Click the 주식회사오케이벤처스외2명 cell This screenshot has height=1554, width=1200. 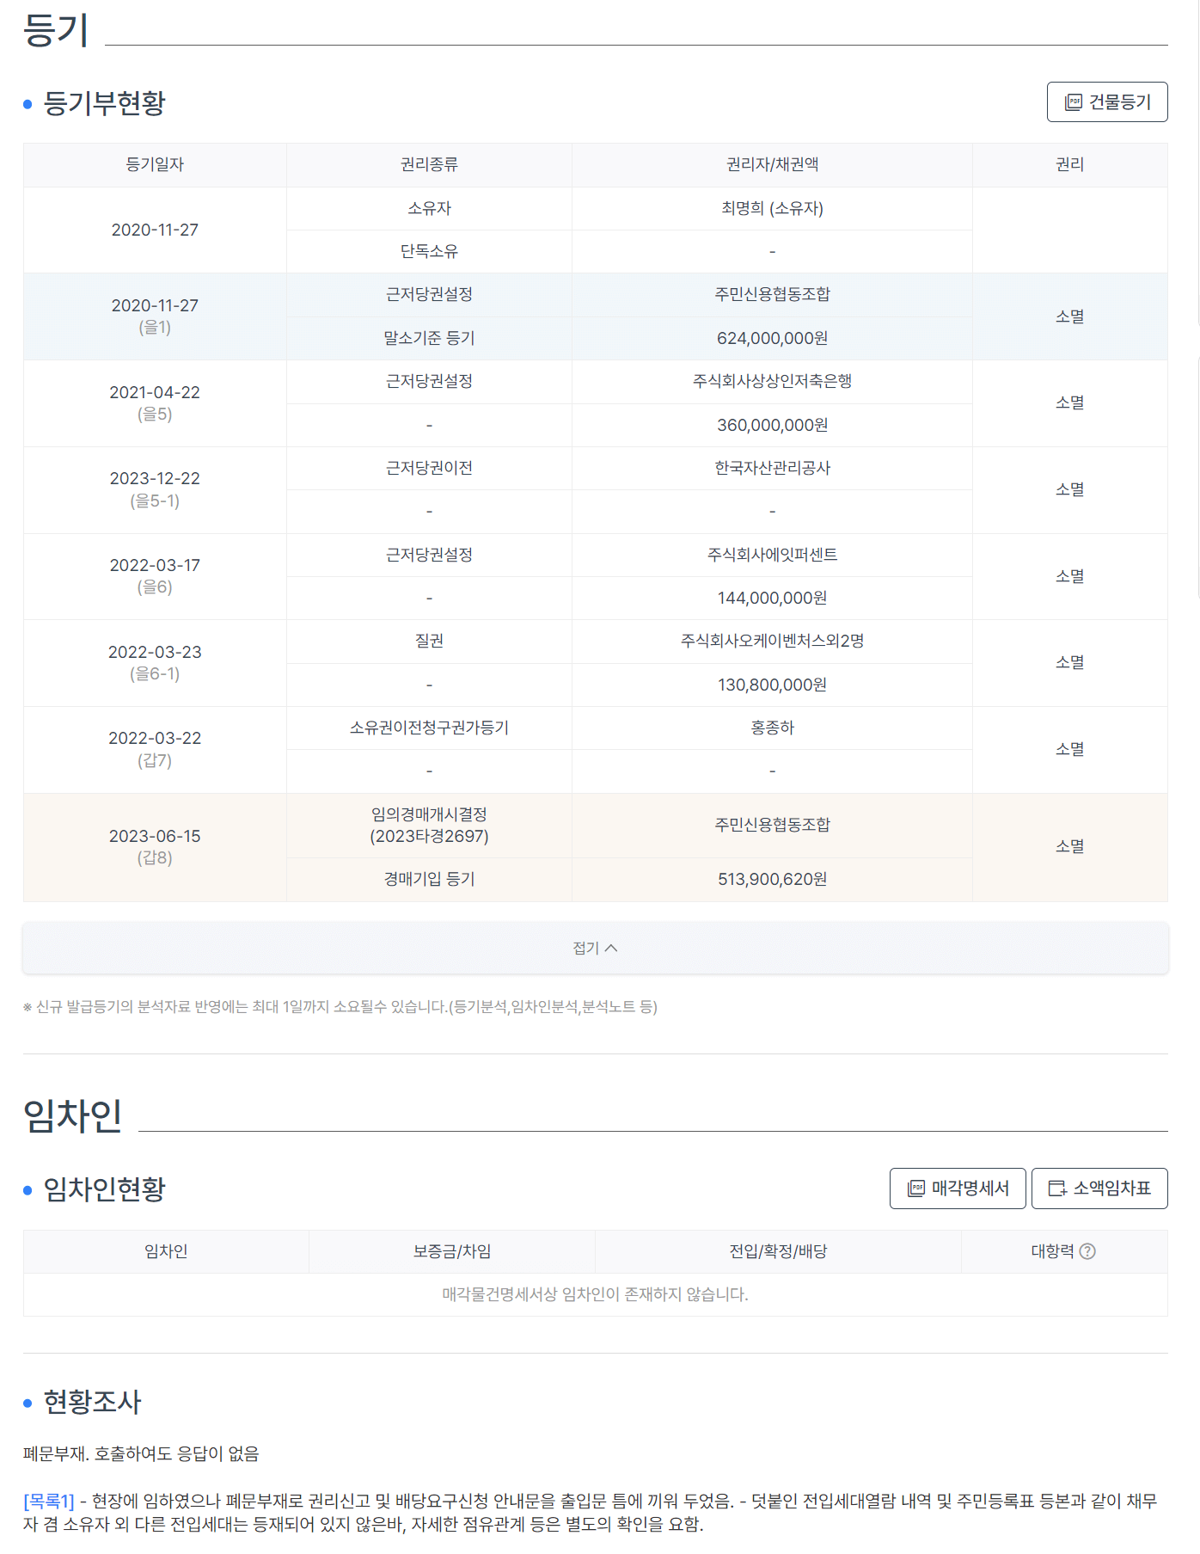point(772,641)
